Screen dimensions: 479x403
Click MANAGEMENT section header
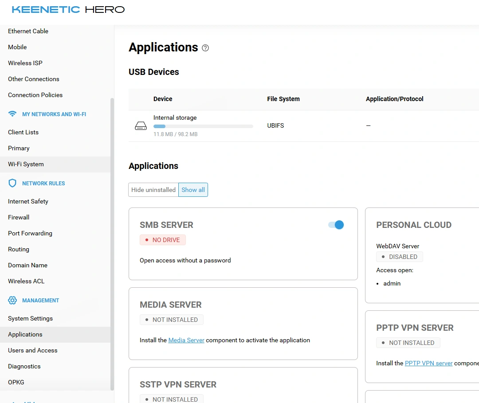[x=41, y=301]
